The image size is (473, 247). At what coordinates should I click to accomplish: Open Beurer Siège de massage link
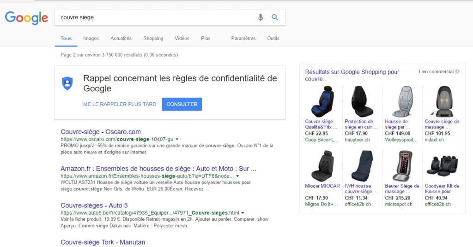[x=402, y=188]
